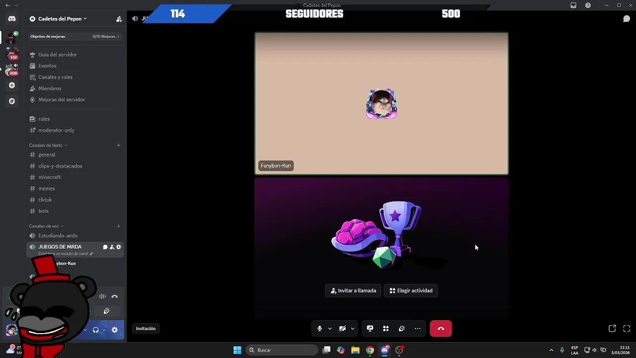Open server with 142 badge

[12, 53]
